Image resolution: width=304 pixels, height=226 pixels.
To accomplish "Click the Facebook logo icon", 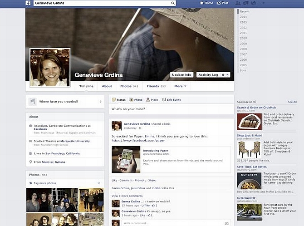I will coord(28,3).
